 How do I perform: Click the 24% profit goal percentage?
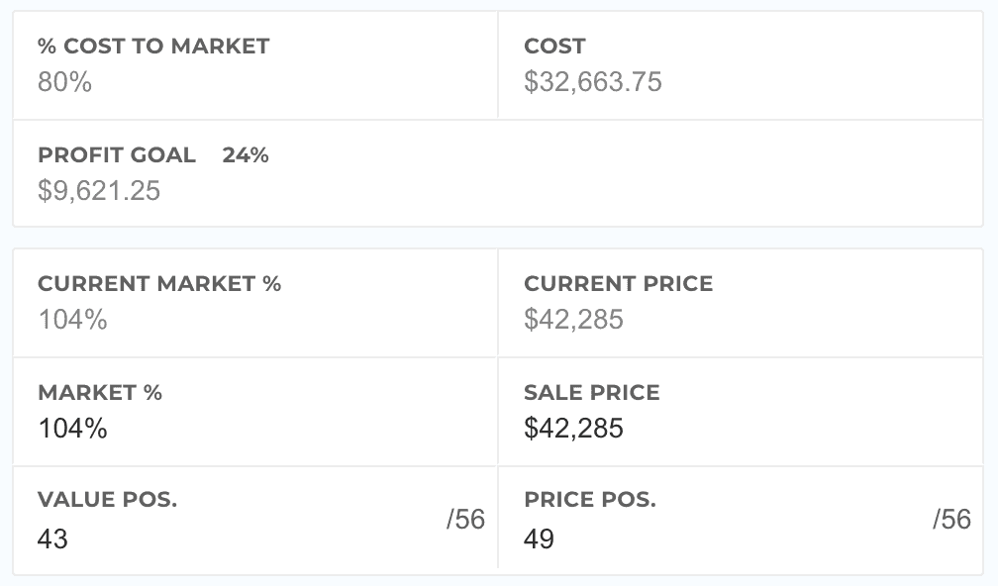point(246,154)
